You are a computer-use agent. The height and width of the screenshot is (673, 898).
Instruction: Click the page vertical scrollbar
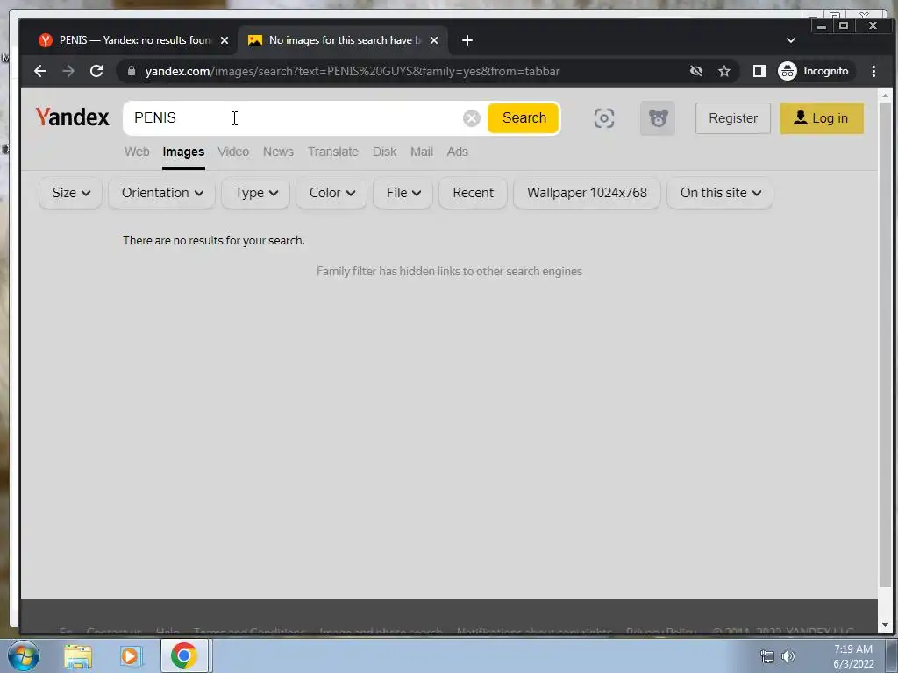pyautogui.click(x=886, y=344)
